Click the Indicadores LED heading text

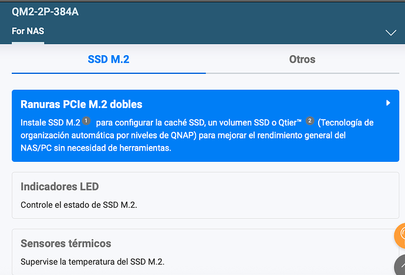pos(59,186)
